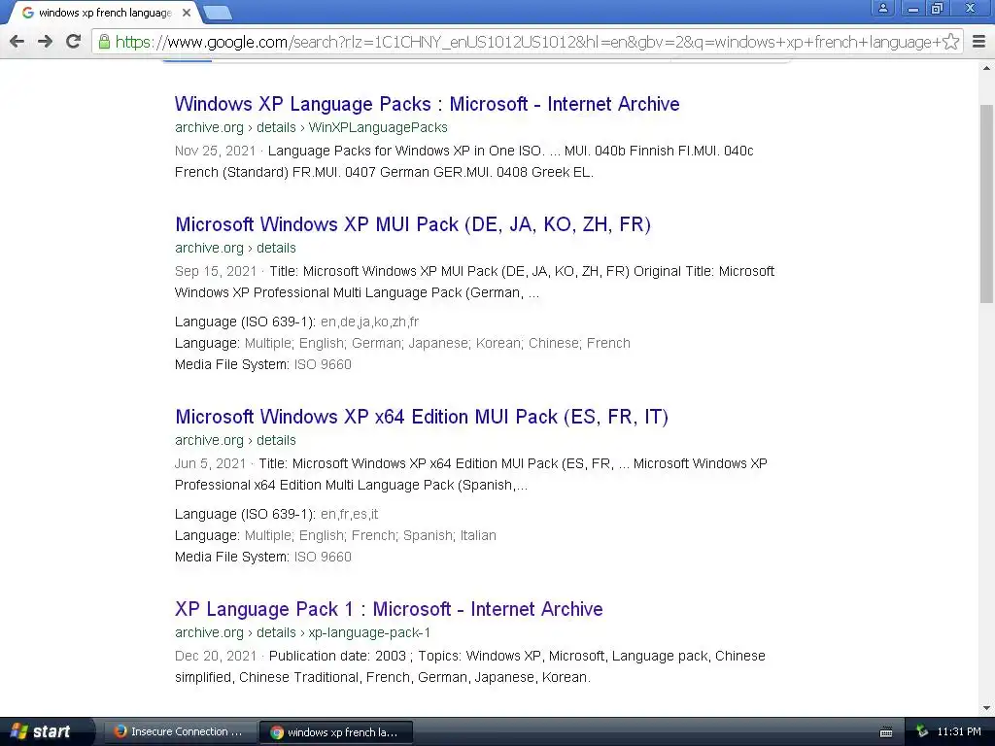995x746 pixels.
Task: Open a new tab button
Action: (217, 13)
